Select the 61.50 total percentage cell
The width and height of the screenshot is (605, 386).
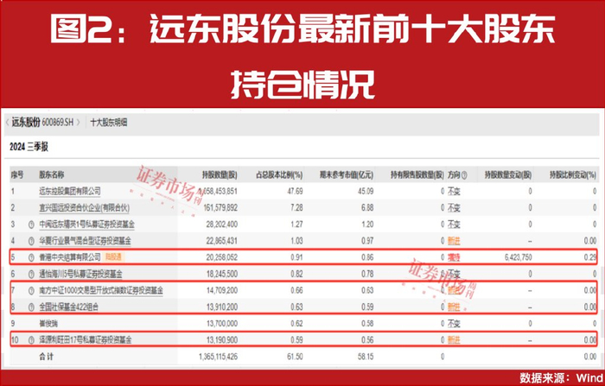click(295, 357)
